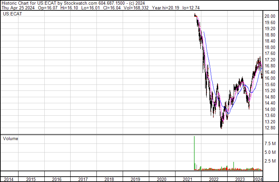Select the 12.80 price axis label
The width and height of the screenshot is (279, 182).
(270, 128)
